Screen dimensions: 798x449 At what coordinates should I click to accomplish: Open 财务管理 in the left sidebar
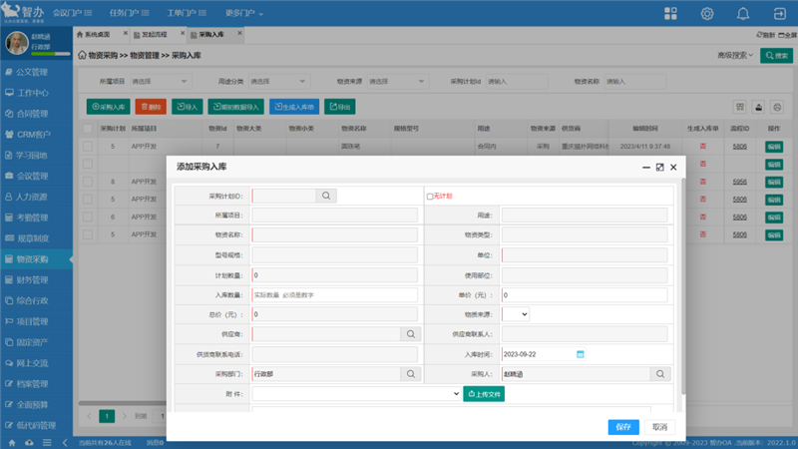tap(33, 280)
